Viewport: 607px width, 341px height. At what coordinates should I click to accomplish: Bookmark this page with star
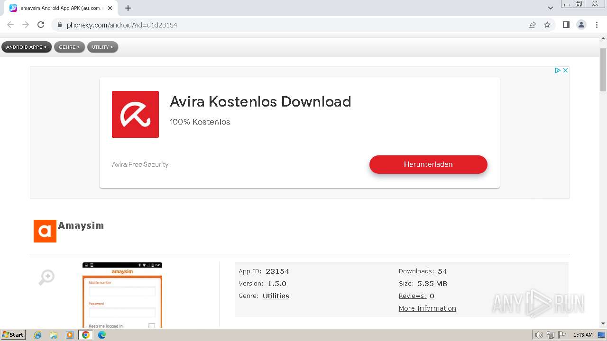coord(547,25)
